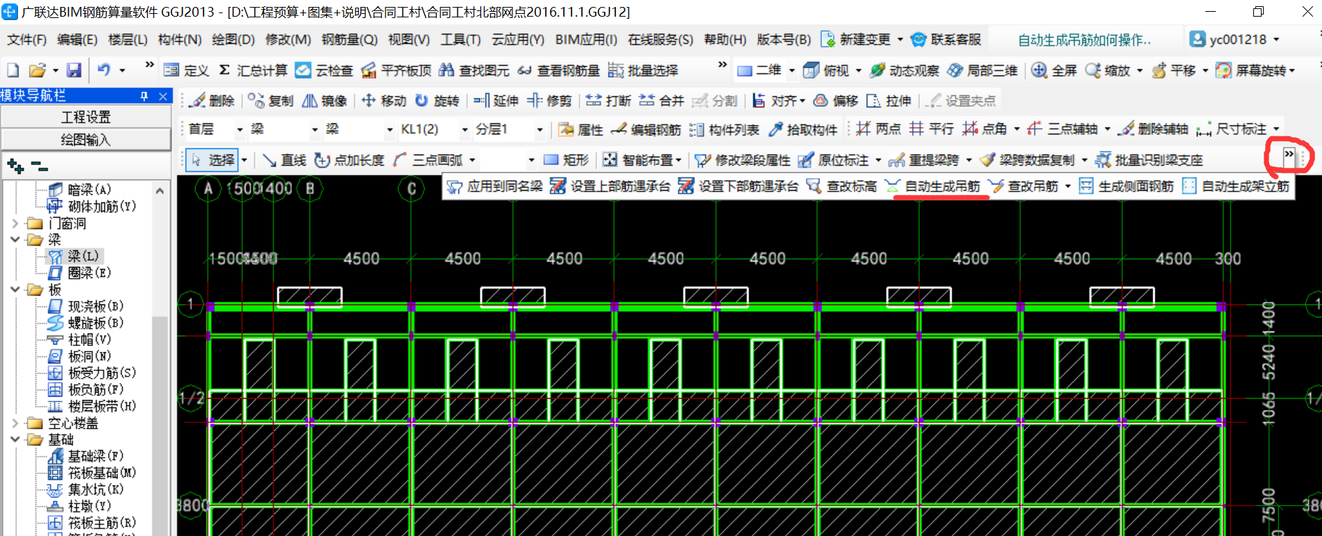1322x536 pixels.
Task: Show hidden toolbar items via » chevron
Action: (x=1289, y=154)
